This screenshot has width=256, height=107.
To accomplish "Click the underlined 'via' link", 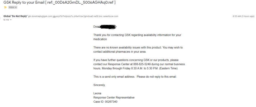I will click(54, 16).
